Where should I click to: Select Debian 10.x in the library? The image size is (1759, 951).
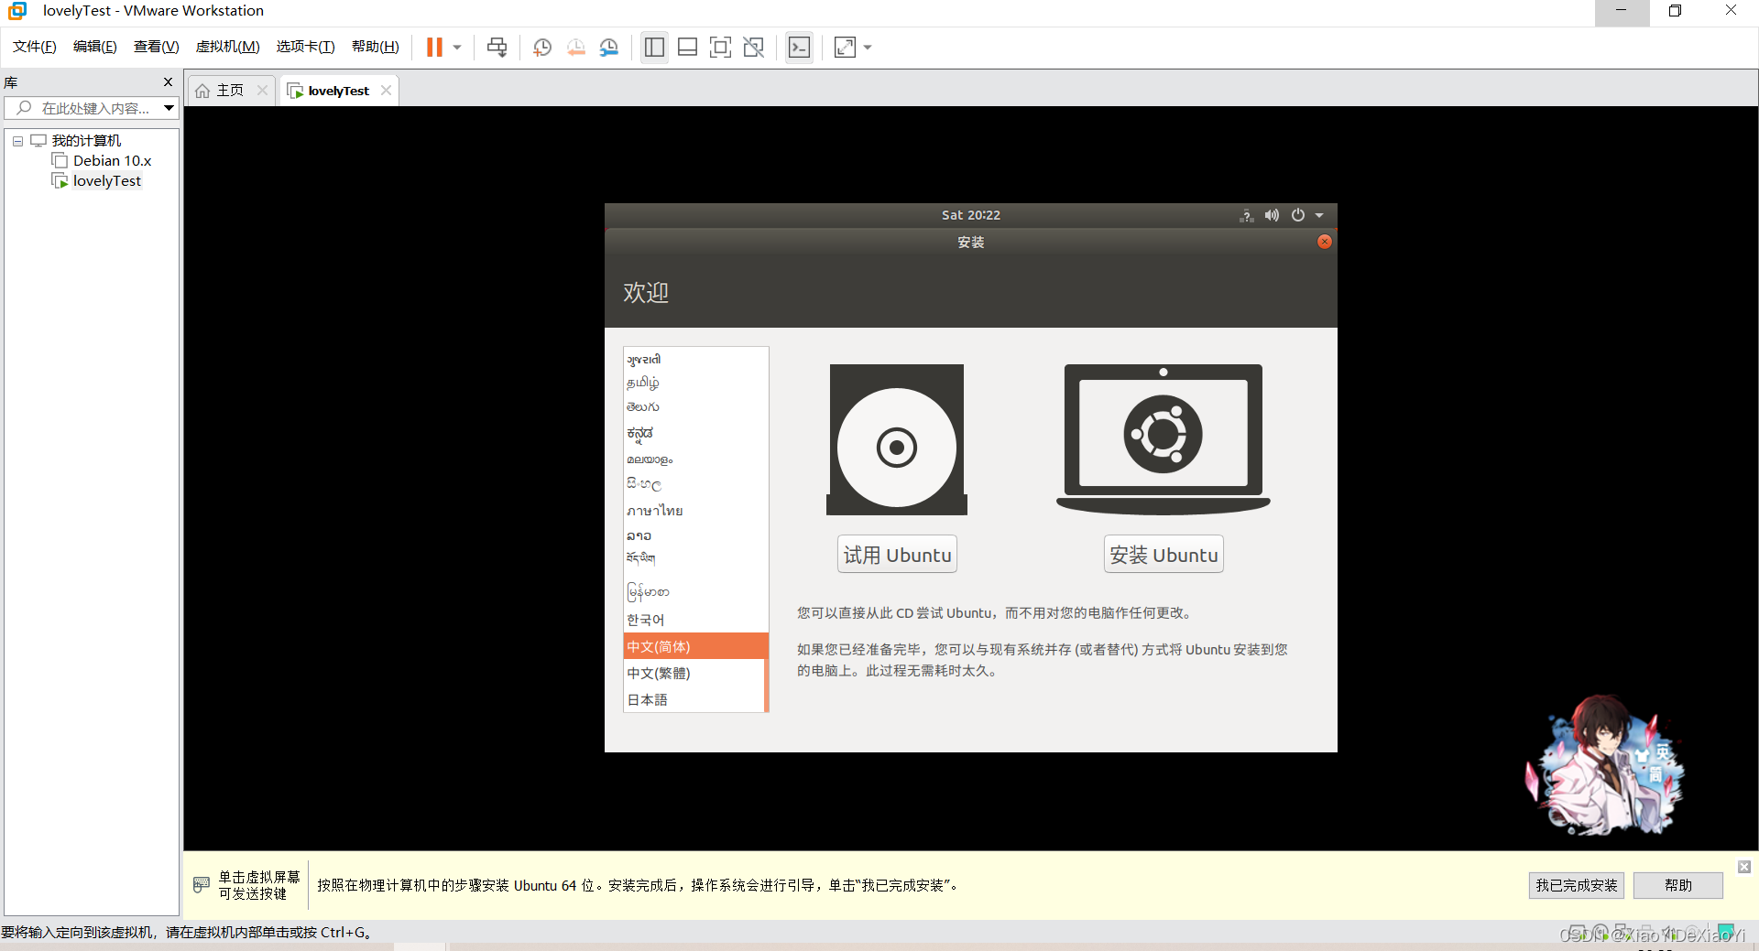[112, 161]
